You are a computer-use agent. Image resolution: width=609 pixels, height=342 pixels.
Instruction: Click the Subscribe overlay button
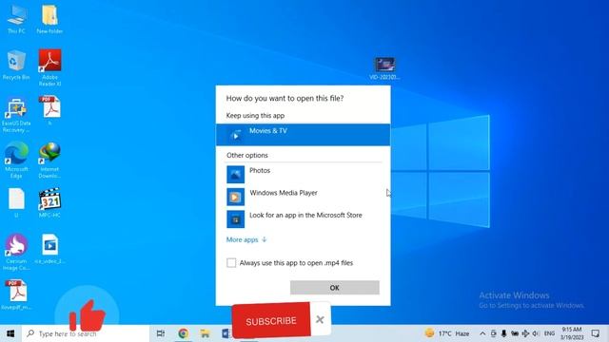pos(271,321)
